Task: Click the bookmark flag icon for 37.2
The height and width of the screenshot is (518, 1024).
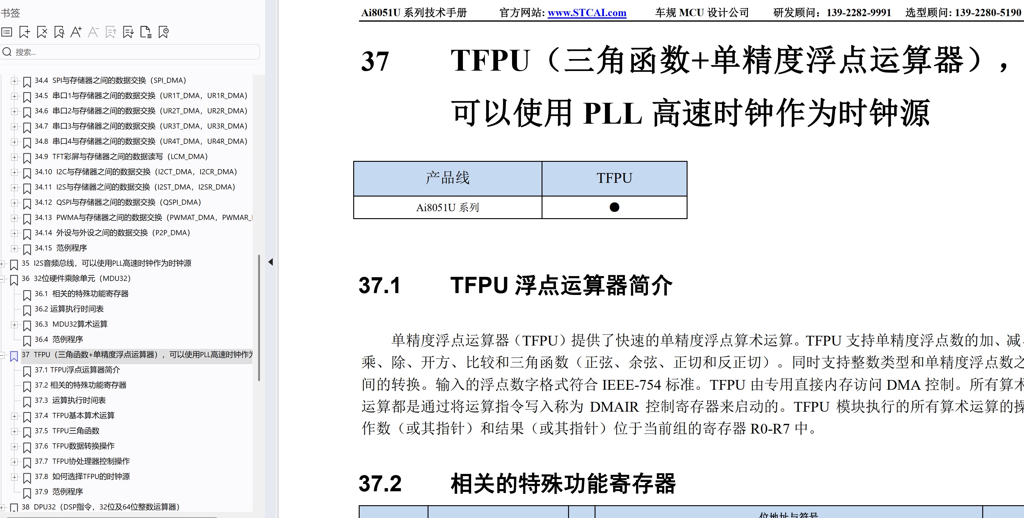Action: point(27,387)
